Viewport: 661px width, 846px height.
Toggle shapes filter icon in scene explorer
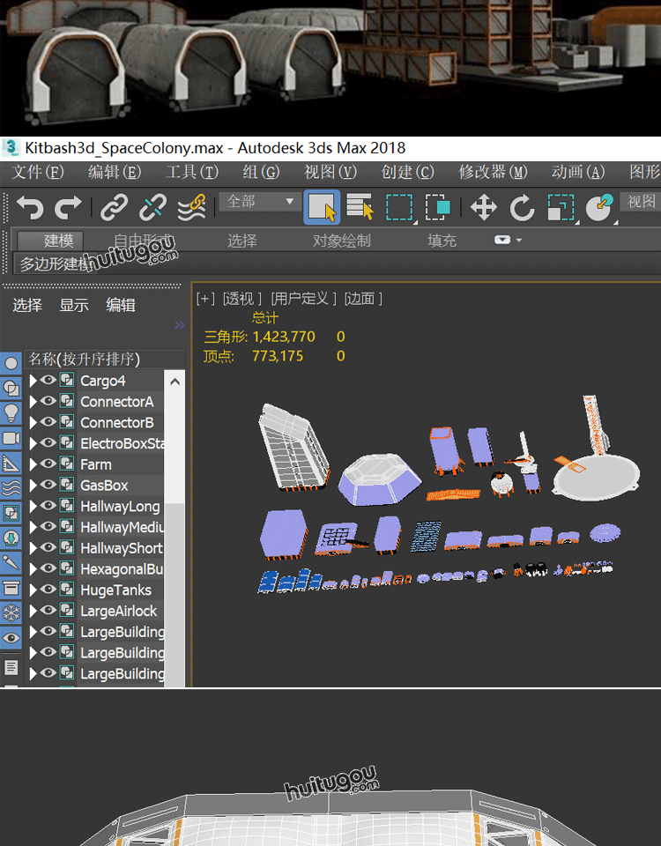pyautogui.click(x=11, y=388)
